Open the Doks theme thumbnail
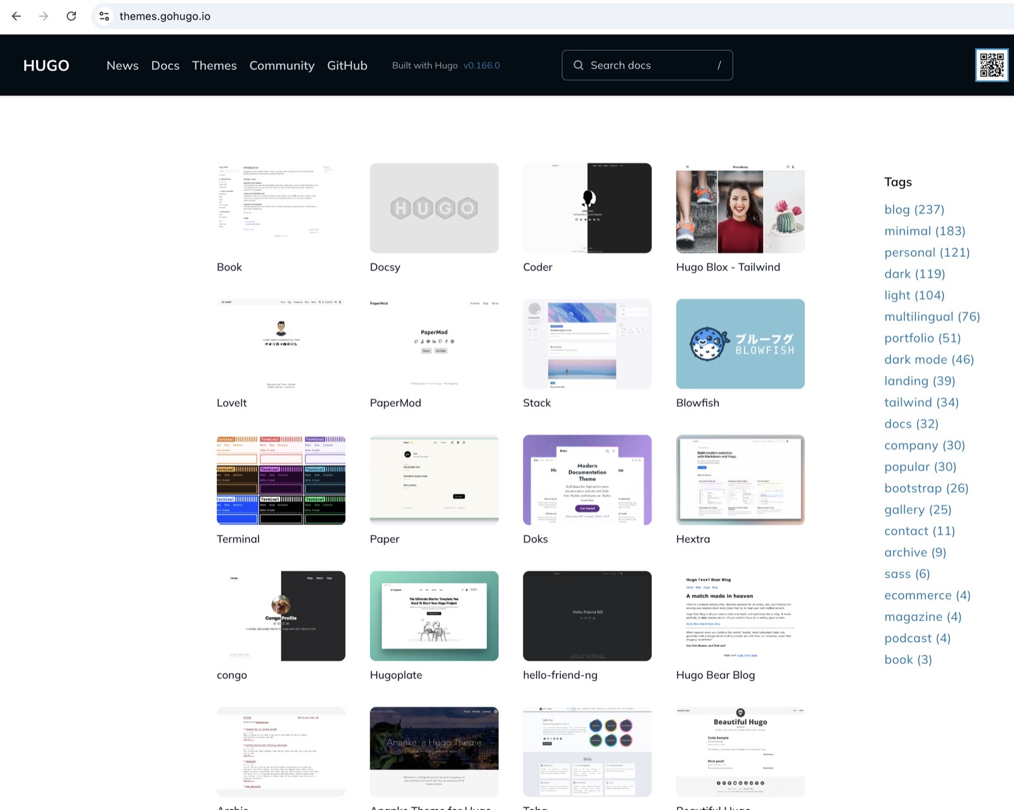Screen dimensions: 1014x810 (587, 480)
